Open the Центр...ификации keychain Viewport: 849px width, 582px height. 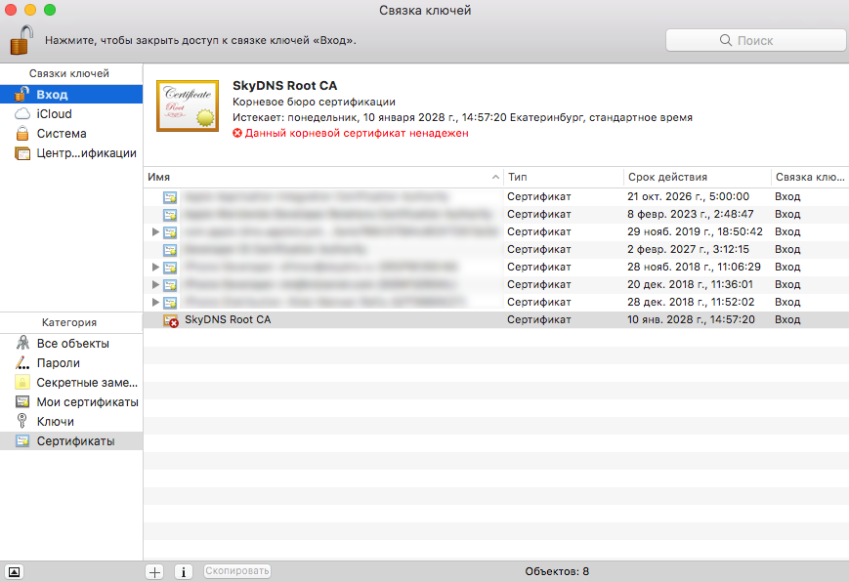click(x=71, y=153)
